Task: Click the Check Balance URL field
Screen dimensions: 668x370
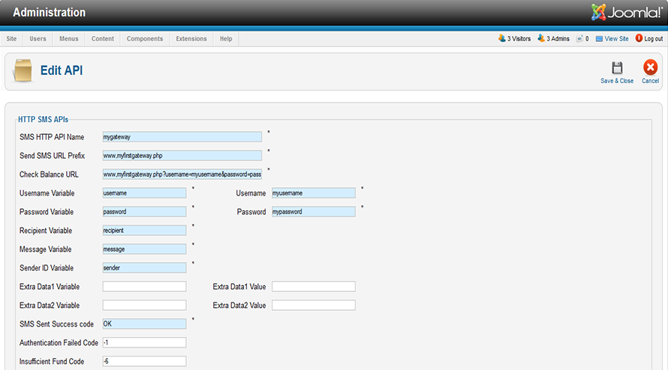Action: (182, 175)
